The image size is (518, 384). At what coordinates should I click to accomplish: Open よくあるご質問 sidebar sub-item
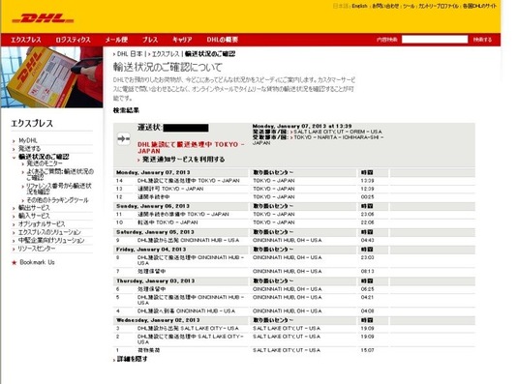click(60, 174)
